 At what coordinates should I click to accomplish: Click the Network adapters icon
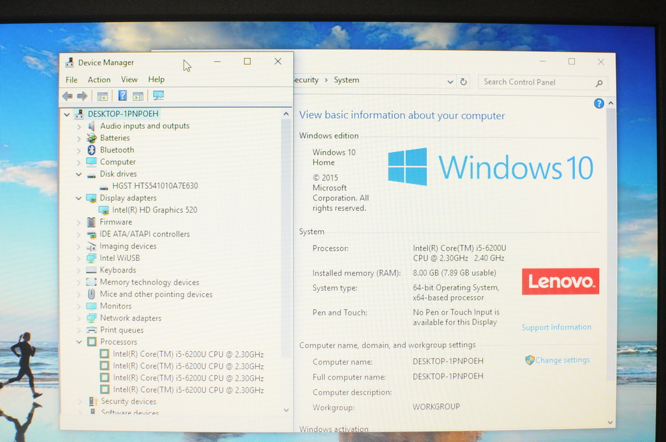(x=91, y=318)
